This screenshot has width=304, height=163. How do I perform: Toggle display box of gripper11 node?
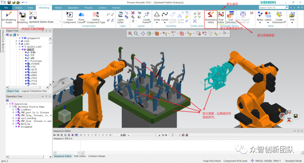coord(22,38)
